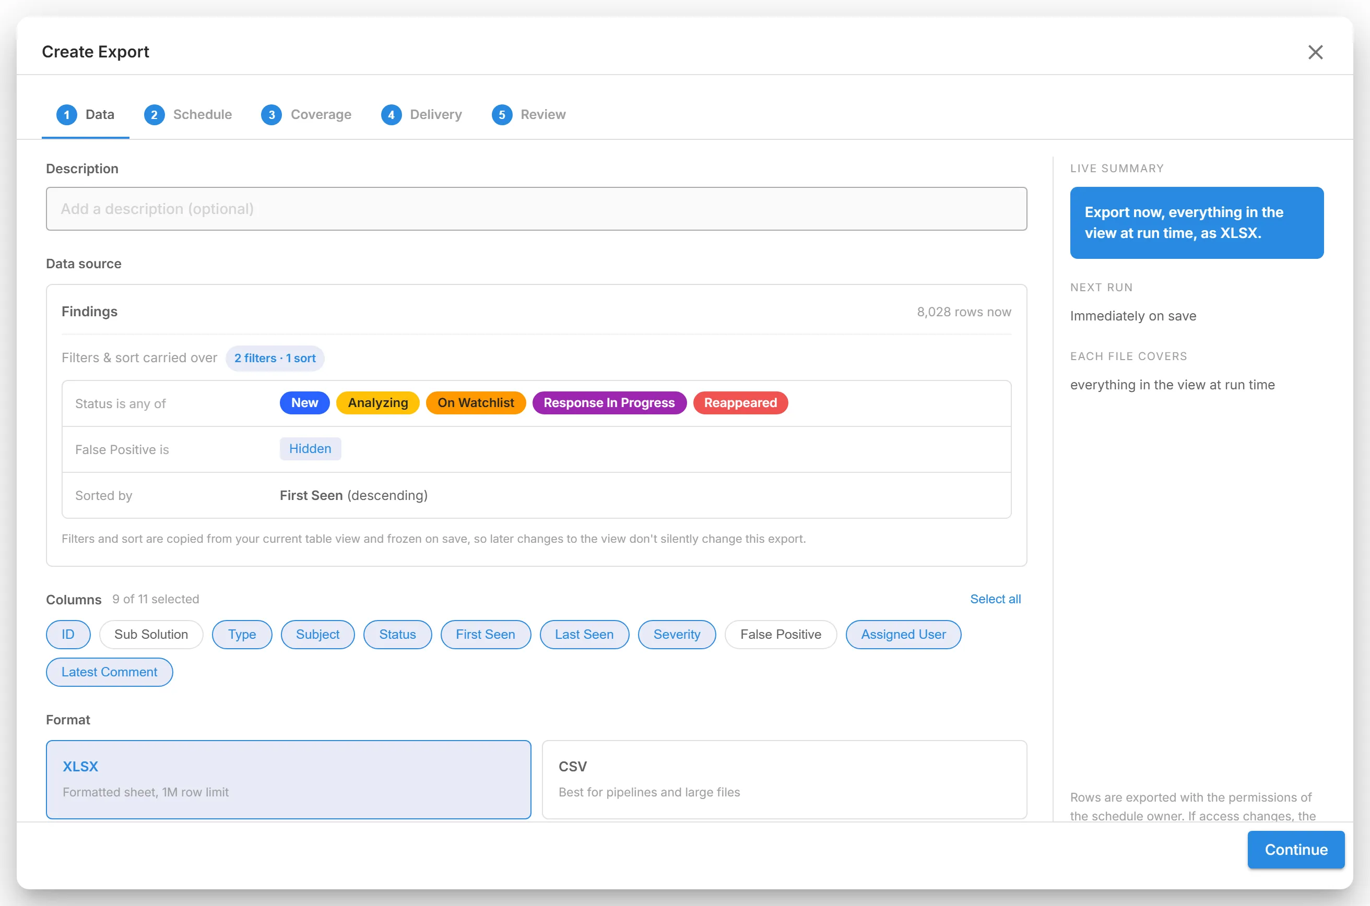This screenshot has height=906, width=1370.
Task: Open the Delivery step tab
Action: (421, 114)
